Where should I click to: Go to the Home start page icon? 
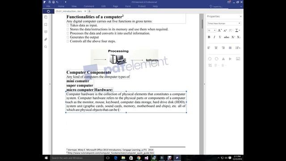(x=48, y=11)
